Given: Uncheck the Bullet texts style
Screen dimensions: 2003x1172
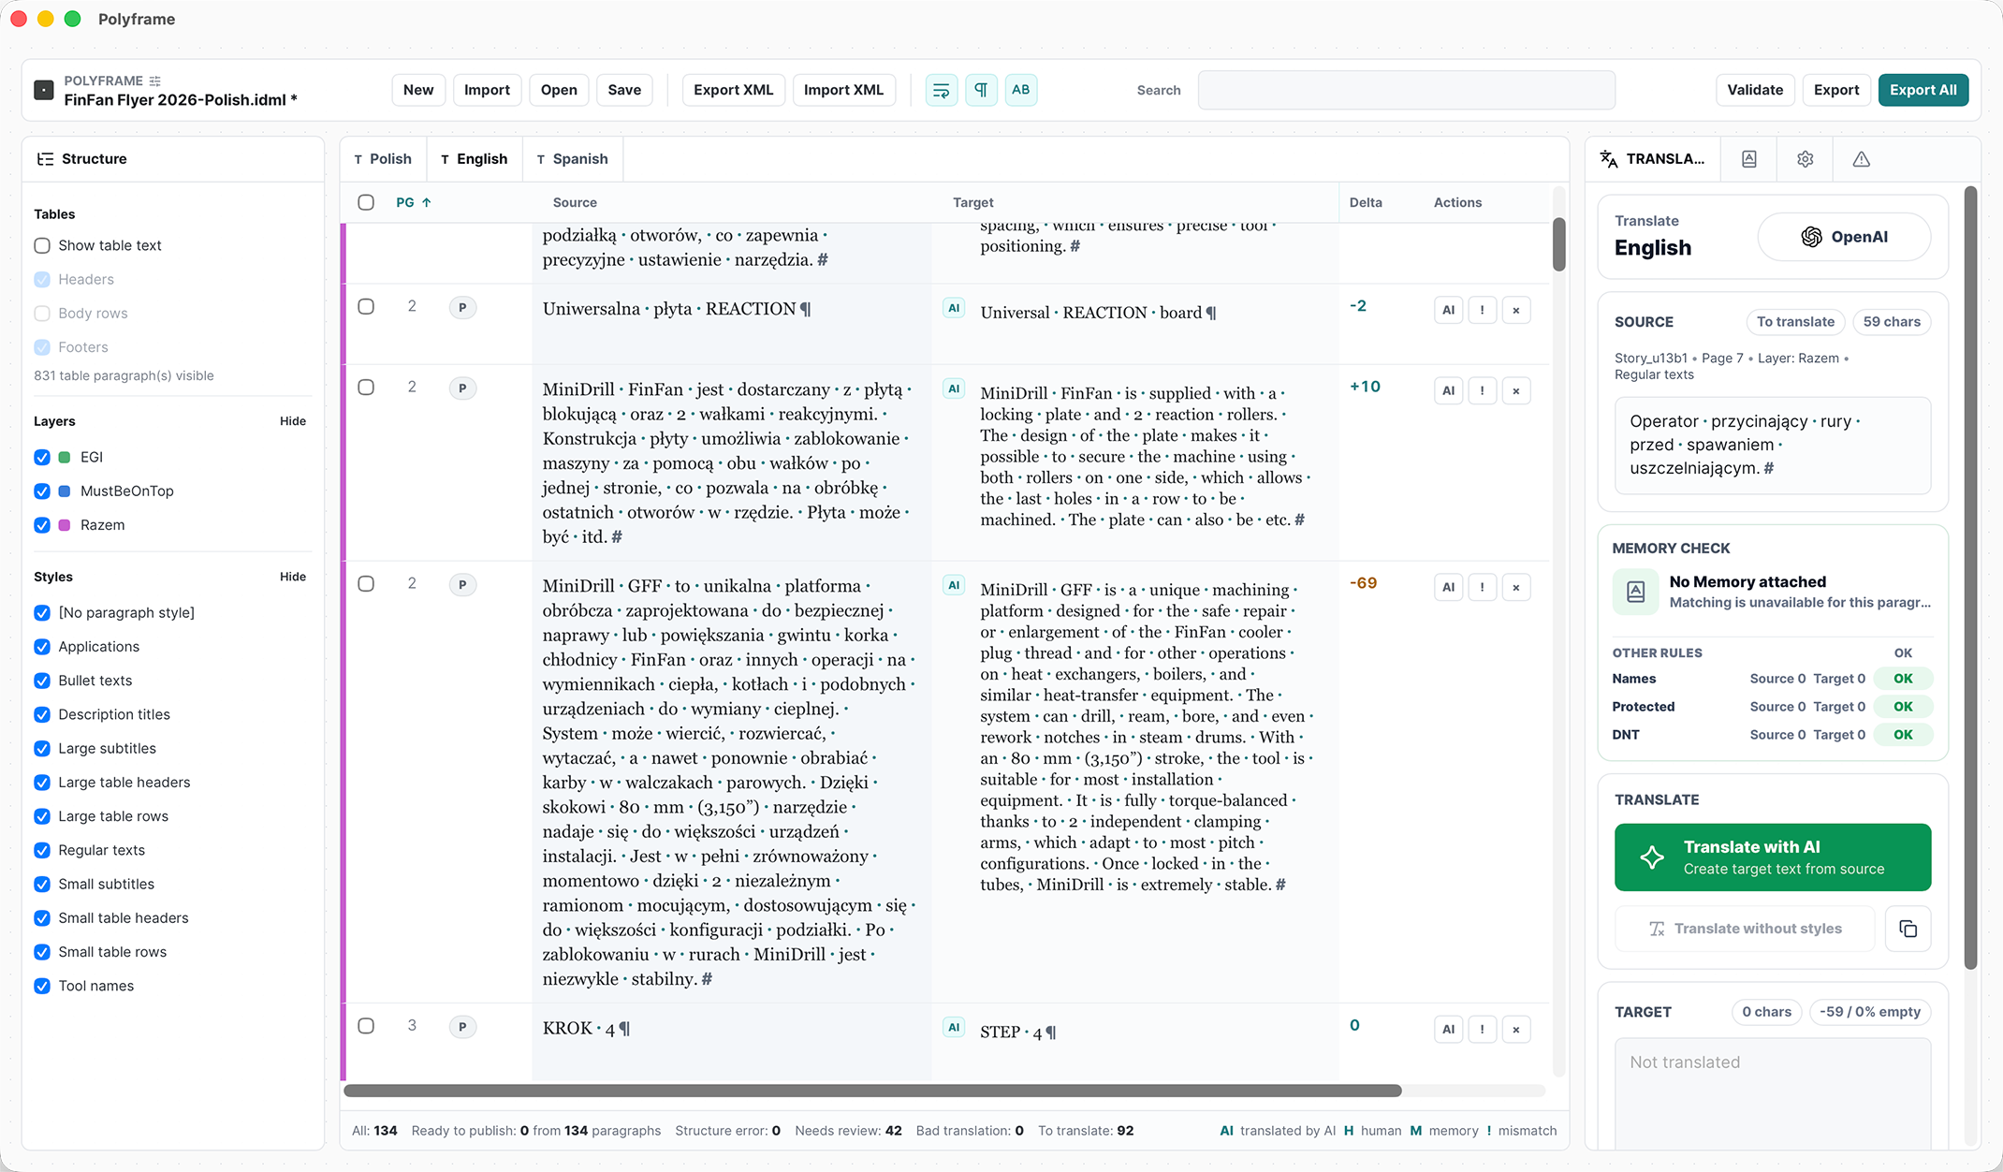Looking at the screenshot, I should [x=42, y=681].
